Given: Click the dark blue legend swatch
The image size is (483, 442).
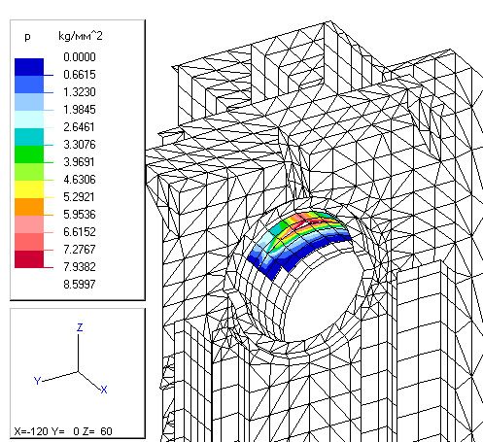Looking at the screenshot, I should pyautogui.click(x=29, y=67).
